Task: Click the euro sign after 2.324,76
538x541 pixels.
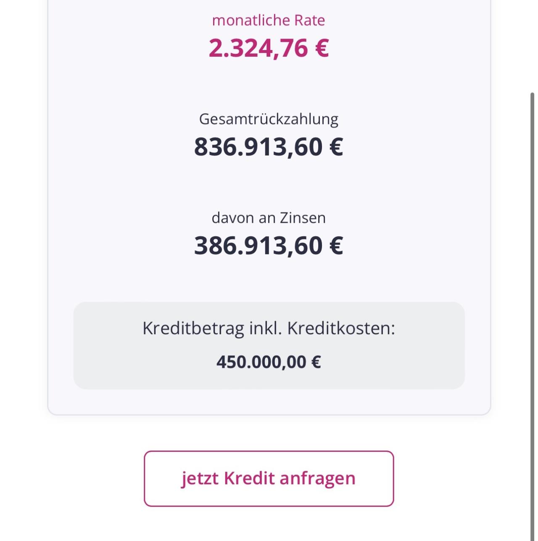Action: pos(322,48)
